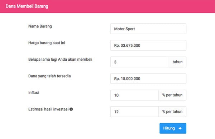Viewport: 215px width, 139px height.
Task: Focus the Harga barang saat ini input
Action: pos(148,45)
